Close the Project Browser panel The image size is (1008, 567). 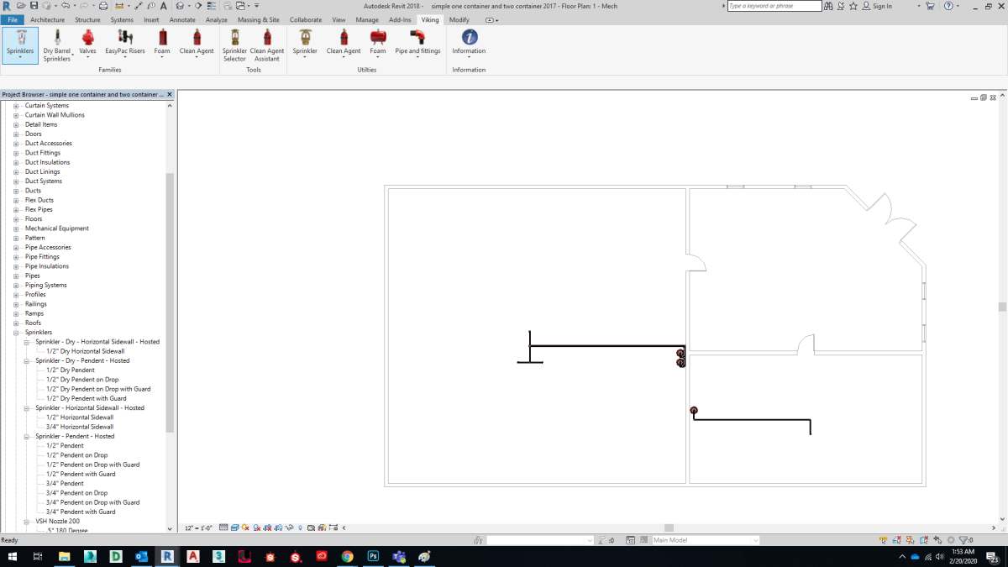click(170, 95)
